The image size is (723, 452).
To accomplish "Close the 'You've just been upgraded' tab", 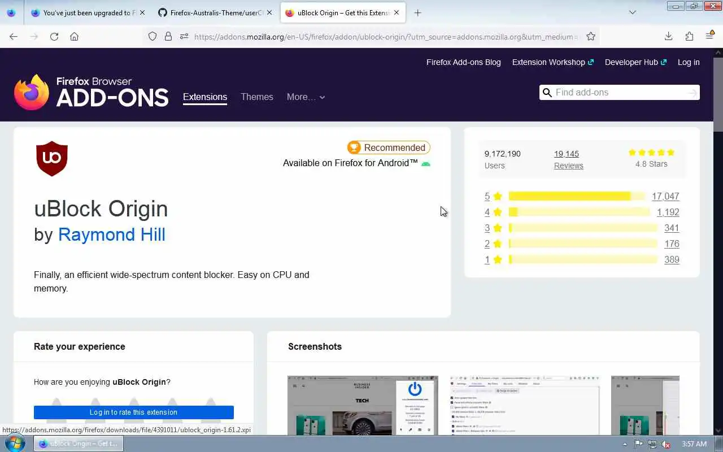I will coord(142,12).
